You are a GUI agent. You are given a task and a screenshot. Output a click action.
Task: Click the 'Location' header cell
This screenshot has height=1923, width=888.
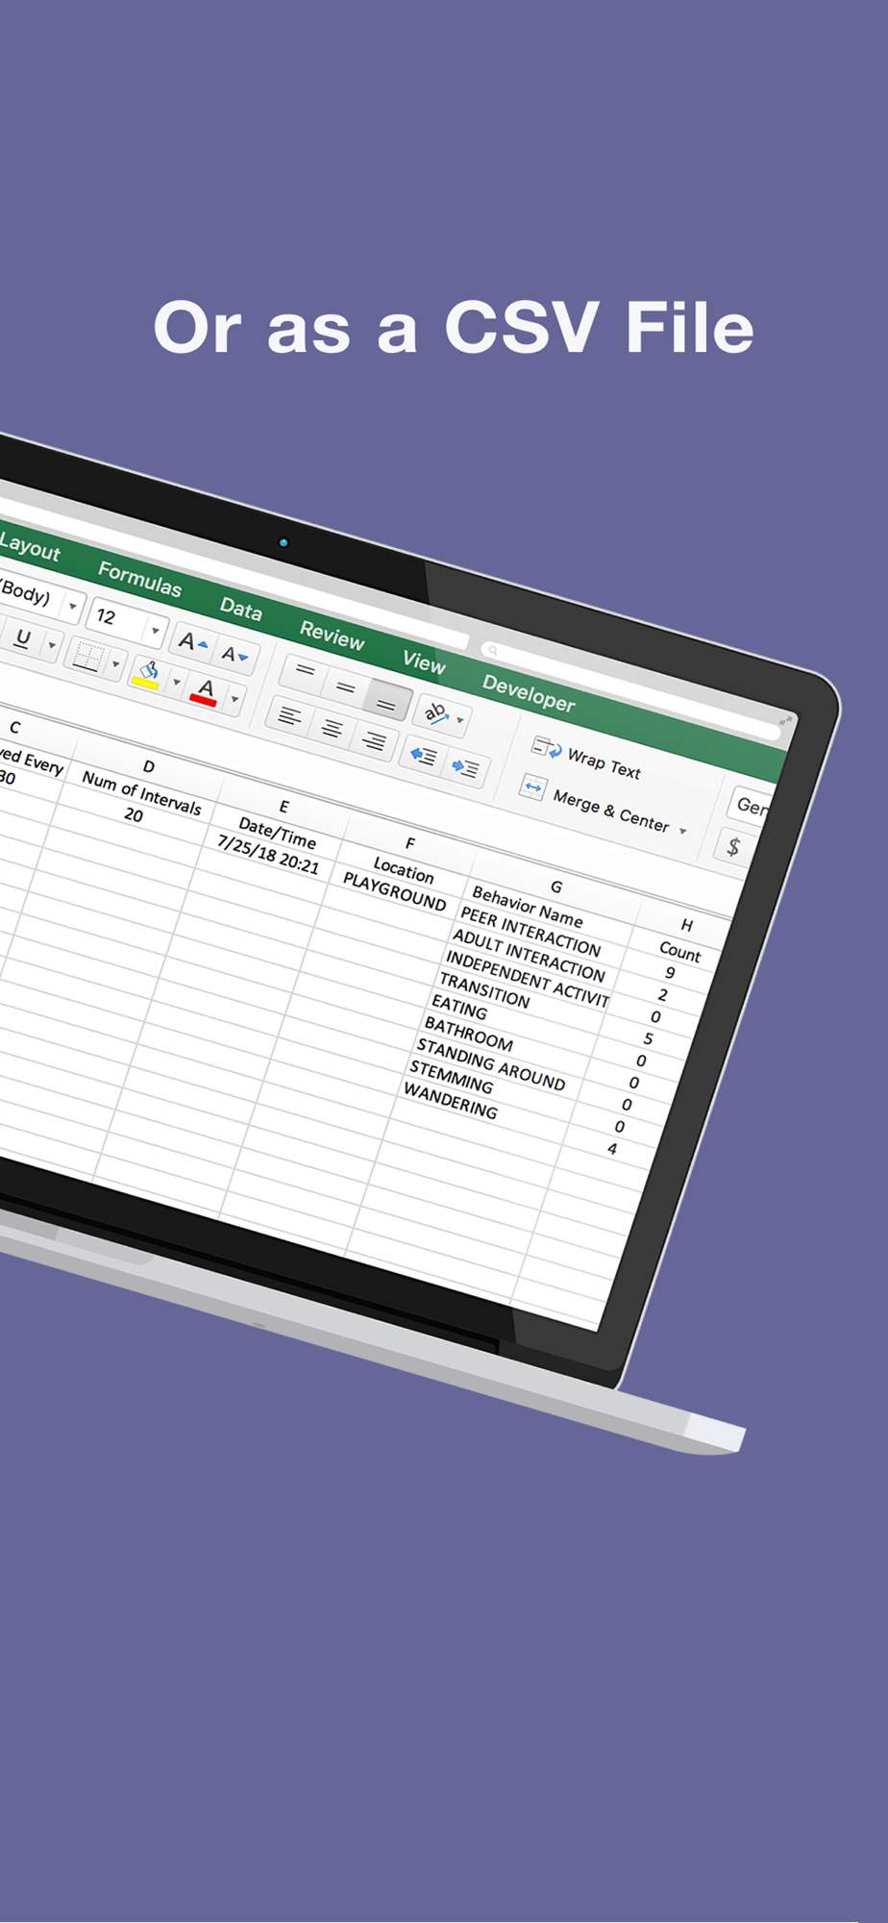coord(403,870)
